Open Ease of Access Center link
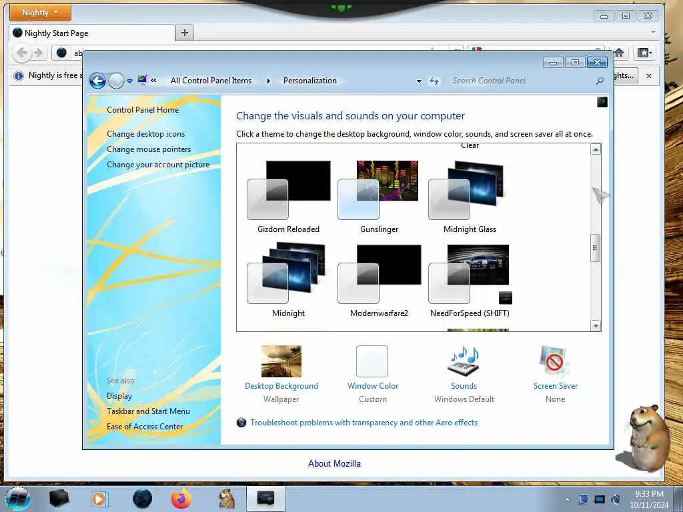This screenshot has width=683, height=512. [145, 427]
